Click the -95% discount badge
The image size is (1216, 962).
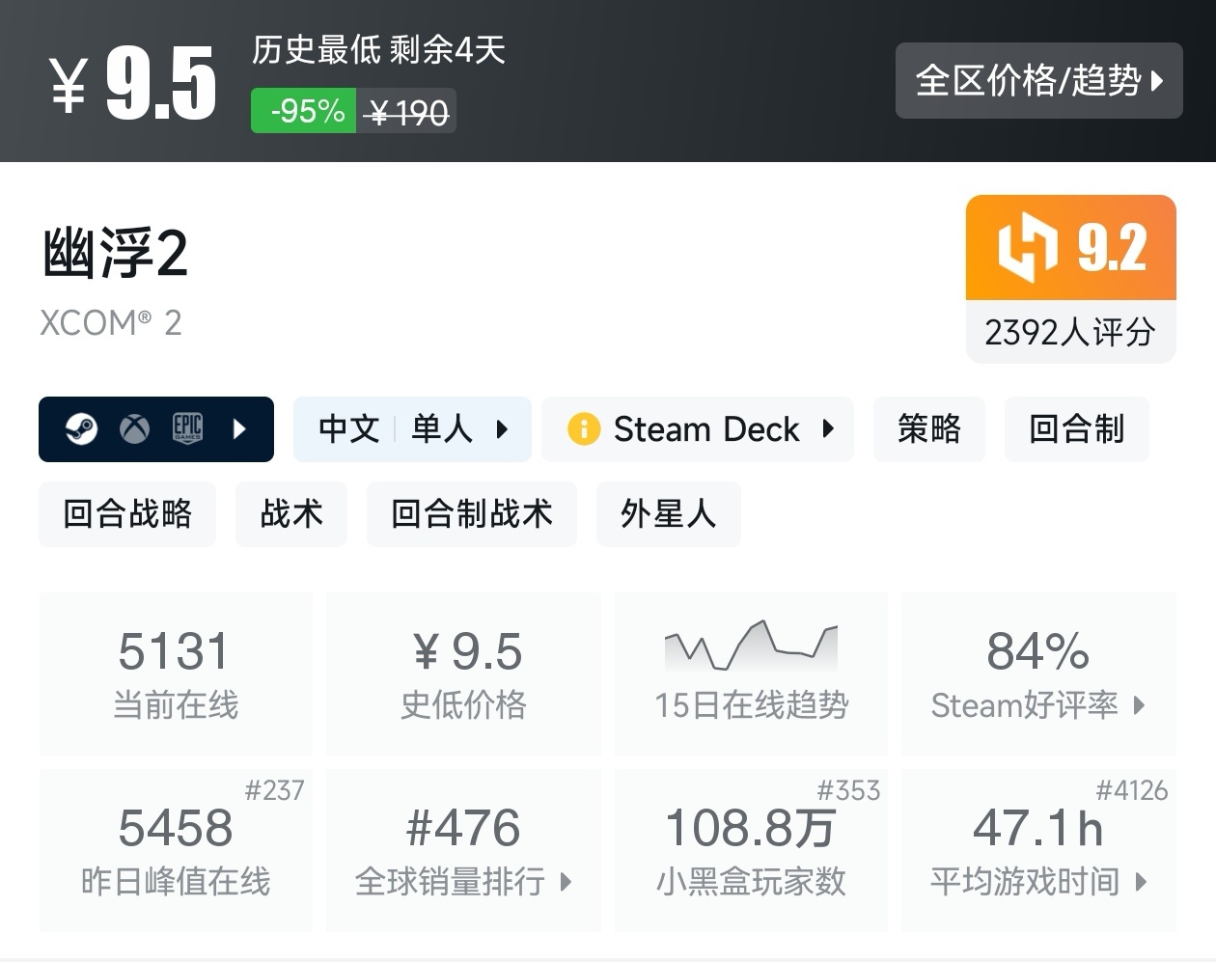305,111
